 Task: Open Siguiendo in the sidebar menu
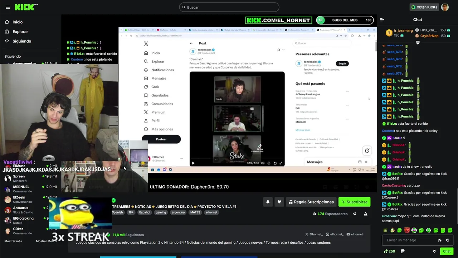22,41
